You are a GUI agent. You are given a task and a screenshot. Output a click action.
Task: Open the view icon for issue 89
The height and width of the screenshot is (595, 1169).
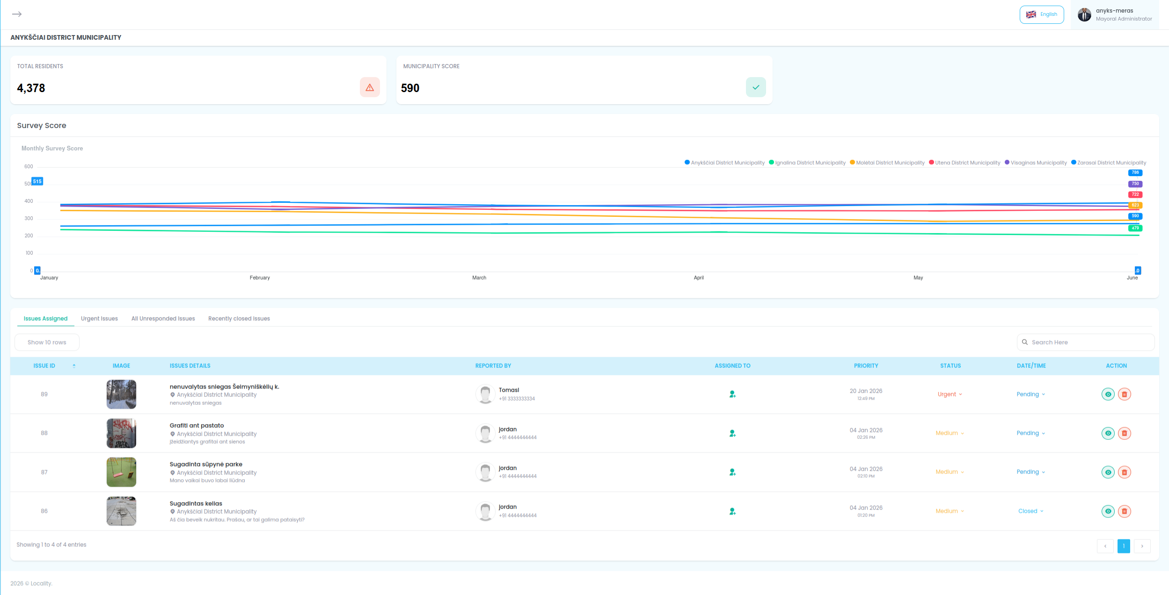coord(1108,394)
